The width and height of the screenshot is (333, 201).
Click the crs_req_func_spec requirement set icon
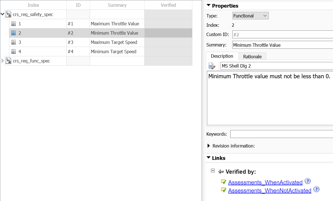tap(8, 61)
